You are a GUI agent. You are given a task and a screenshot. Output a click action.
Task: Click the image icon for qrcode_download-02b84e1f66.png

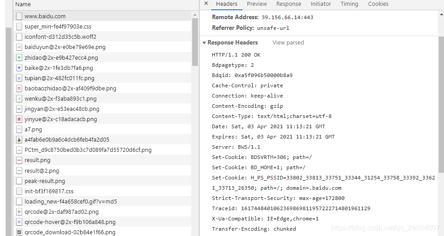19,232
